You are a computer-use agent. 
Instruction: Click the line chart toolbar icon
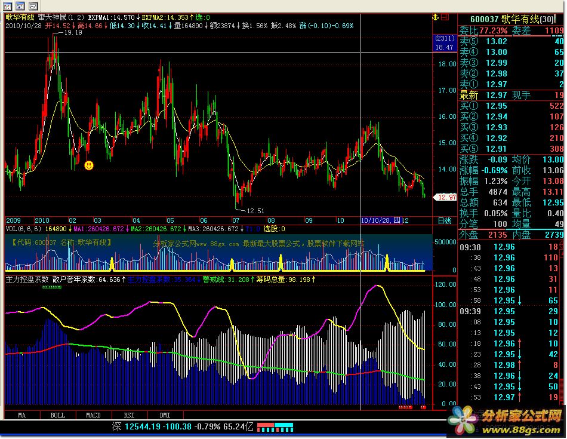33,6
